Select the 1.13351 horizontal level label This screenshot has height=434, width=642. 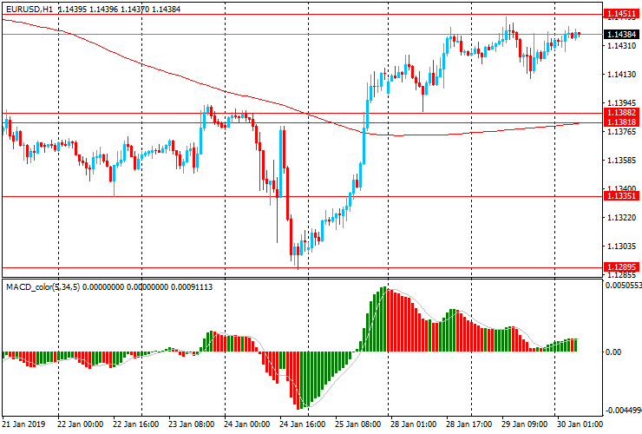622,196
